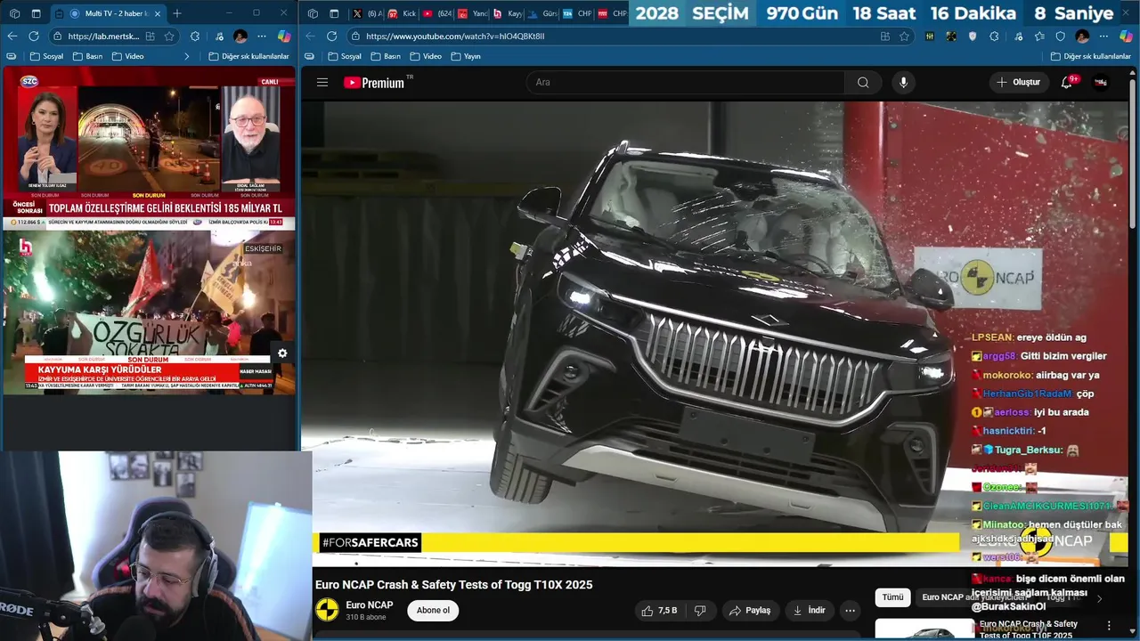Open 'Yayın' bookmarks folder

pos(466,56)
